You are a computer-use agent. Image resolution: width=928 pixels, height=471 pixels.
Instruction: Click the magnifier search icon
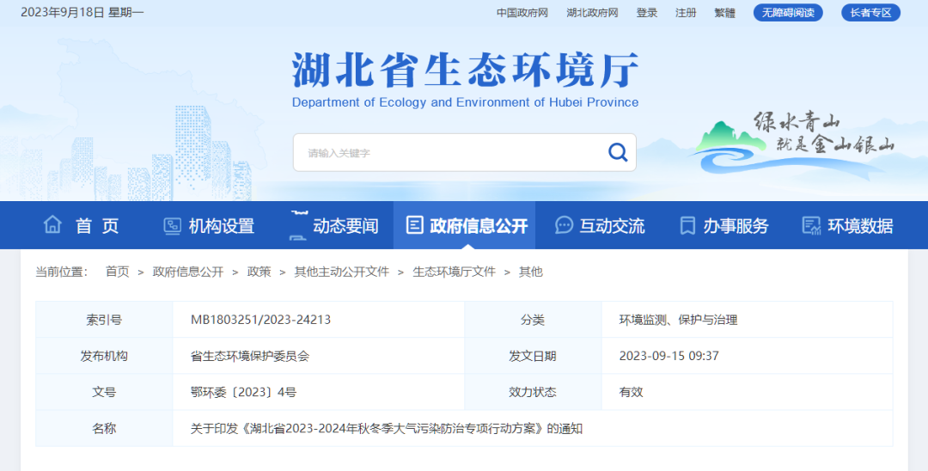coord(618,153)
